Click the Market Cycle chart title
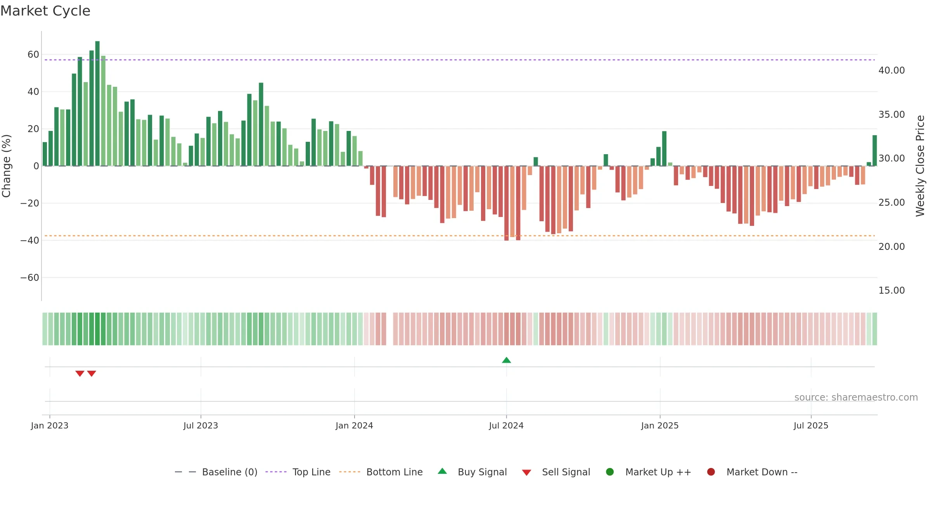 point(45,11)
